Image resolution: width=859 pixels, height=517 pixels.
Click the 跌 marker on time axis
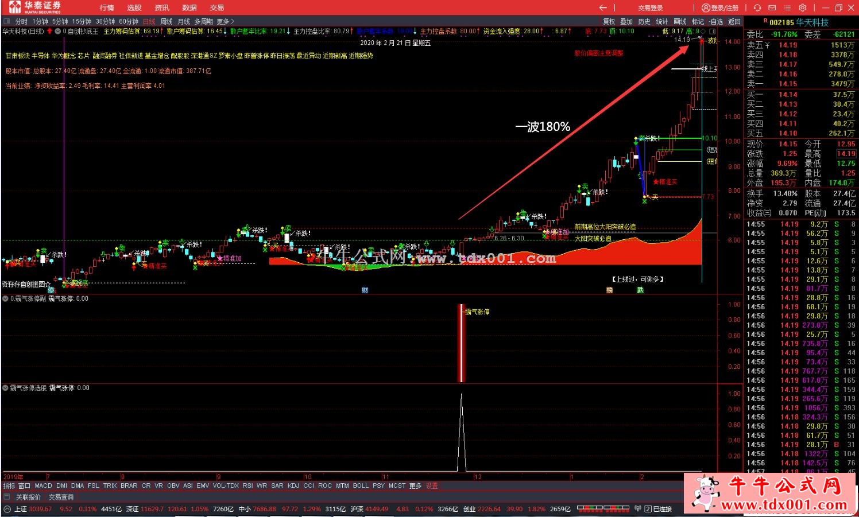point(640,290)
